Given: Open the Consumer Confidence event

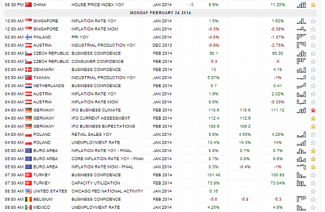Looking at the screenshot, I should 97,61.
